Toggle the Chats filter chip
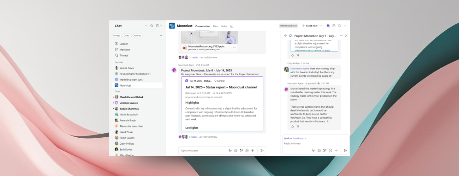This screenshot has height=176, width=459. pyautogui.click(x=126, y=36)
